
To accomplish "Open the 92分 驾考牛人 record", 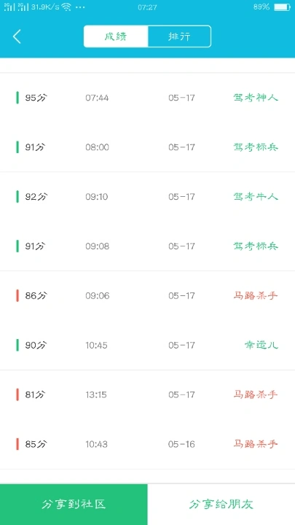I will [x=147, y=197].
